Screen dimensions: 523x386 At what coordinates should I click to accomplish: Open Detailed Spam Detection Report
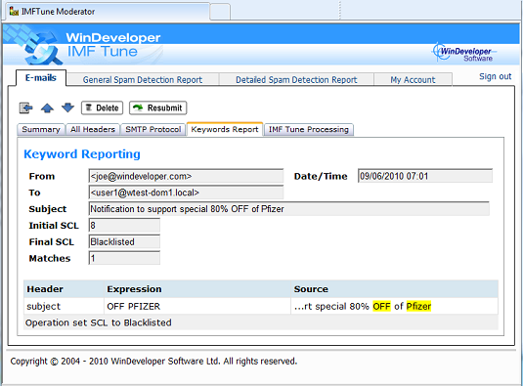pyautogui.click(x=296, y=80)
